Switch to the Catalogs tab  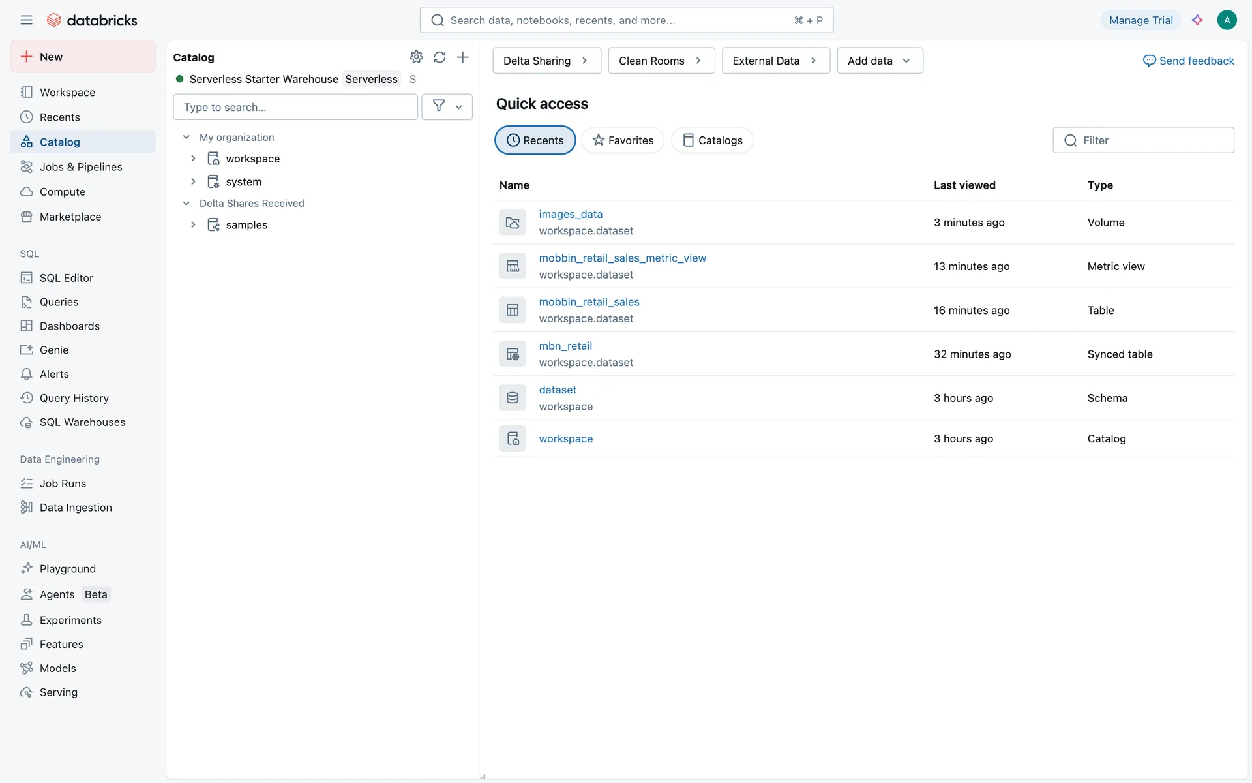(712, 140)
